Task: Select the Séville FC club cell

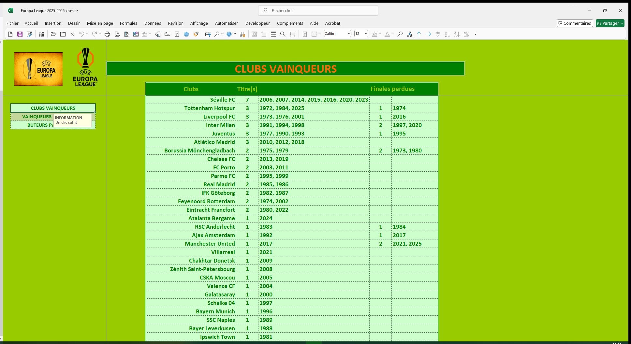Action: pos(191,100)
